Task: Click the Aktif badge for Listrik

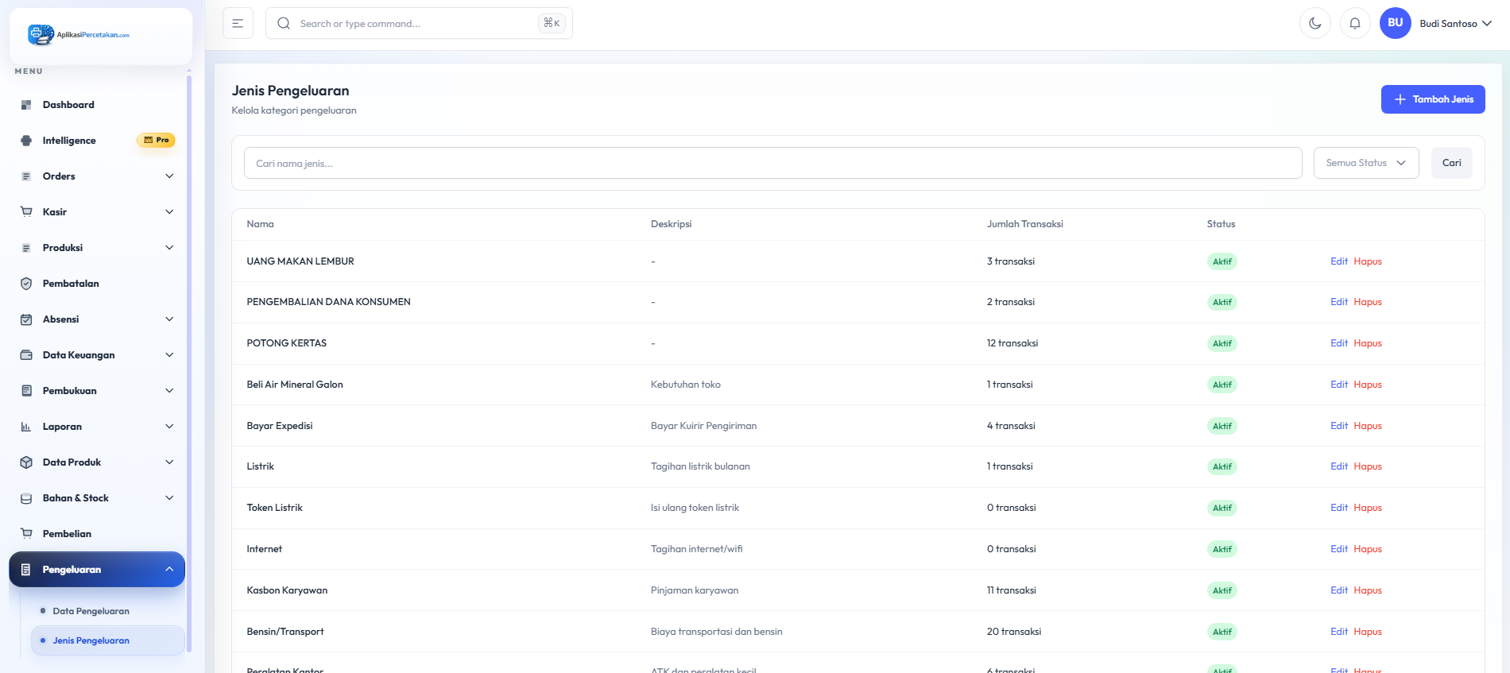Action: [1222, 466]
